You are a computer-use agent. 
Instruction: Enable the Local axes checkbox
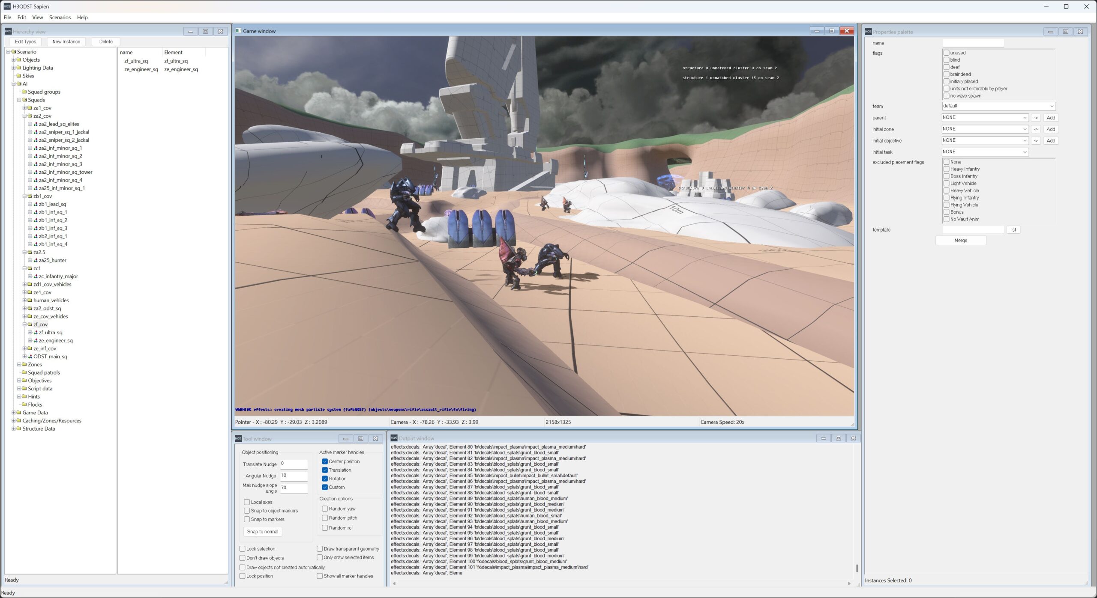pyautogui.click(x=247, y=502)
